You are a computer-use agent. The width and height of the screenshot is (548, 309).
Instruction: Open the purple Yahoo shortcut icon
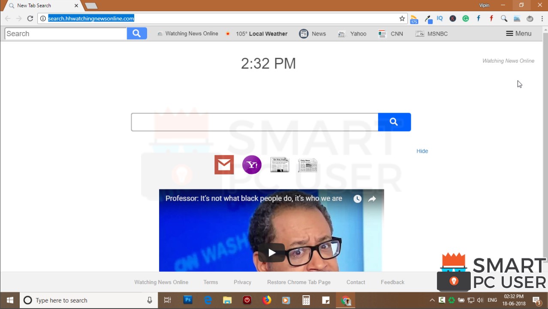click(252, 165)
